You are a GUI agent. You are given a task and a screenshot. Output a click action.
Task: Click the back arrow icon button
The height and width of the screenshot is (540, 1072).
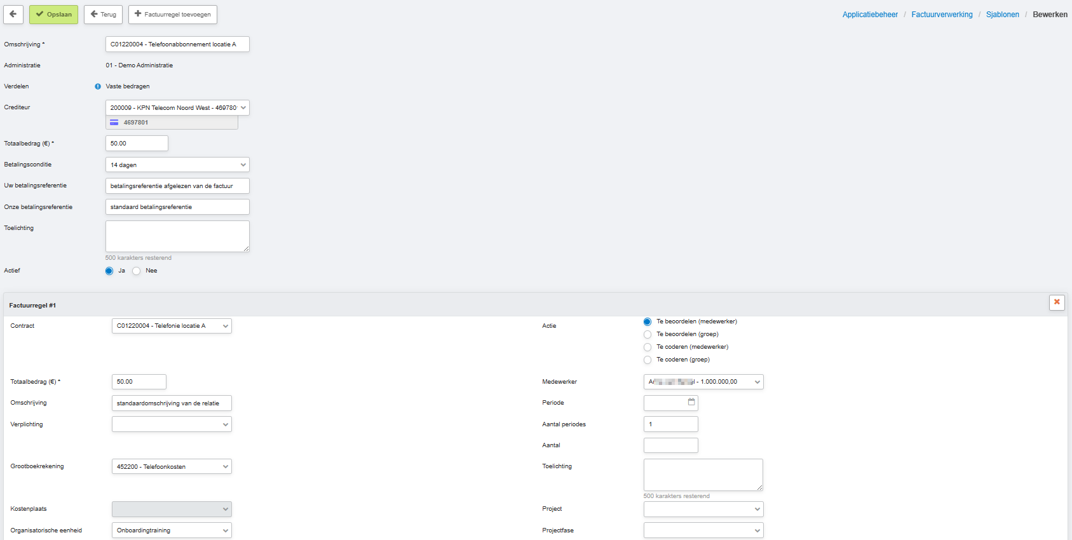[13, 15]
